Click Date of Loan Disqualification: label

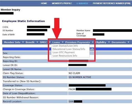19,93
